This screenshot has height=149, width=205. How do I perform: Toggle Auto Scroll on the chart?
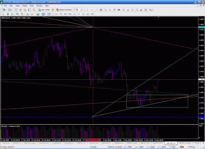coord(28,14)
